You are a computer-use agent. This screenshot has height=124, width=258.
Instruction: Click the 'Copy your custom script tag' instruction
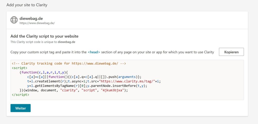coord(112,52)
